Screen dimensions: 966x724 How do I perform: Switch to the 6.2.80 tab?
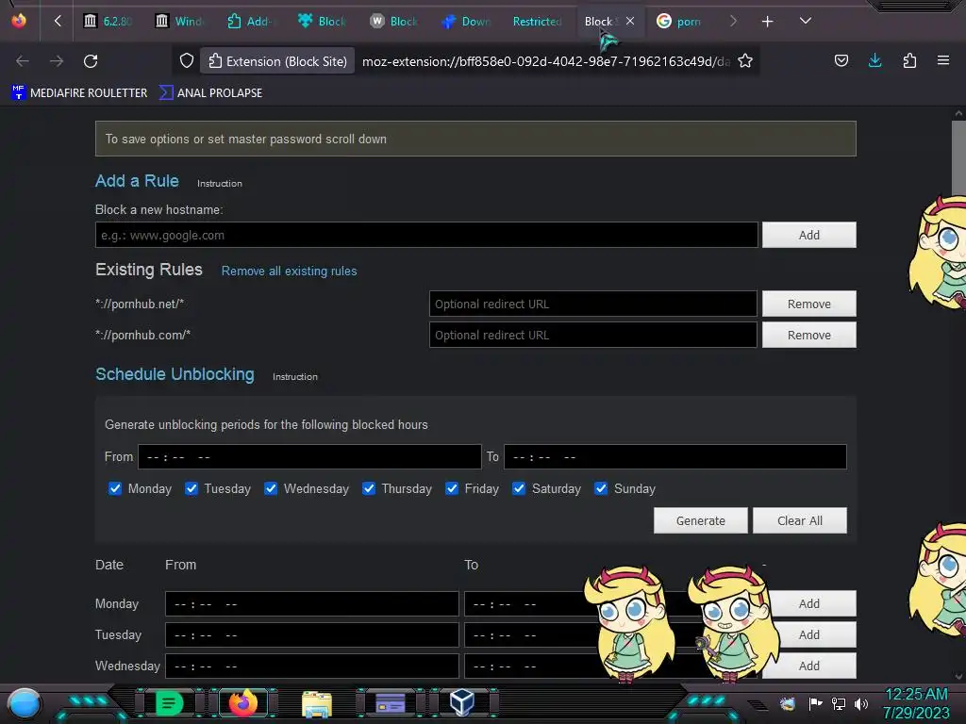coord(108,22)
